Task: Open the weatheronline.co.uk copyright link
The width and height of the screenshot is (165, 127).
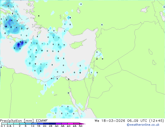Action: click(x=143, y=125)
